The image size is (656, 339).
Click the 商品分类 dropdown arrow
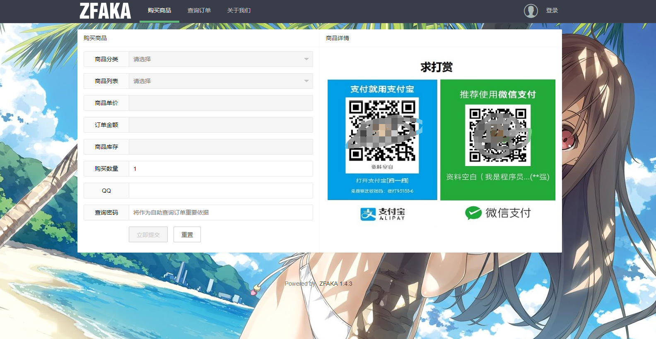pos(306,59)
